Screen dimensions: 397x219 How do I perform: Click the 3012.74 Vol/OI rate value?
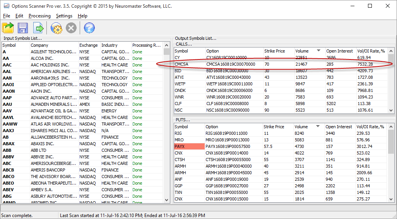pos(364,146)
